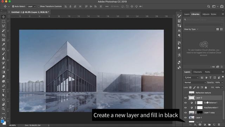Image resolution: width=225 pixels, height=127 pixels.
Task: Switch to the Channels tab
Action: pos(198,72)
